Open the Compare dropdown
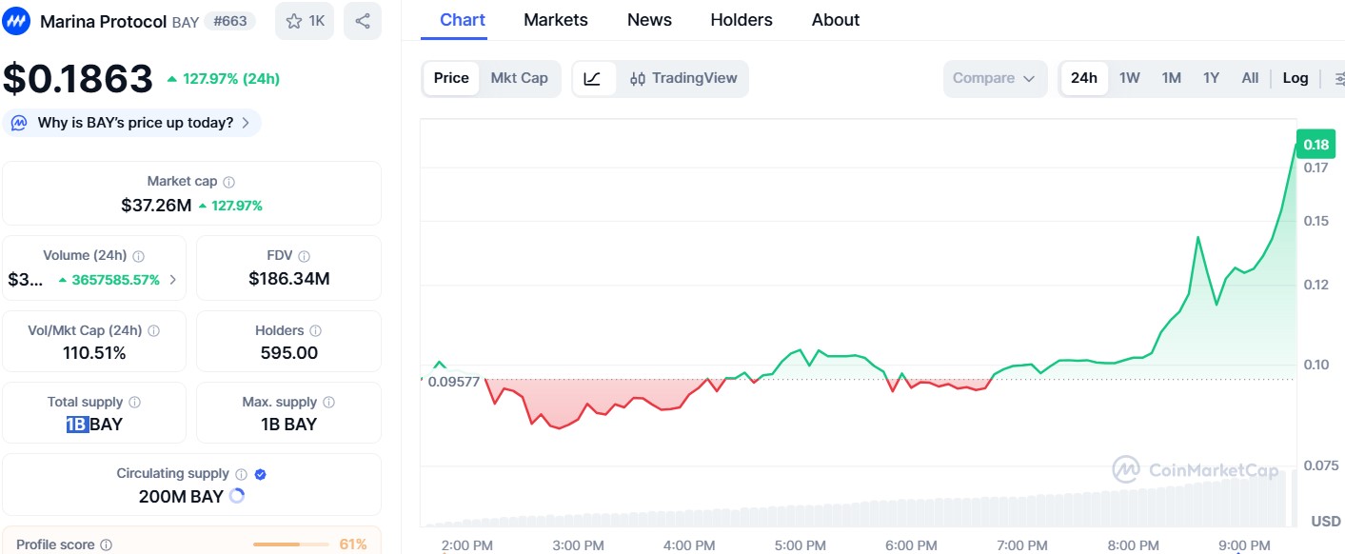This screenshot has height=554, width=1345. pyautogui.click(x=994, y=78)
